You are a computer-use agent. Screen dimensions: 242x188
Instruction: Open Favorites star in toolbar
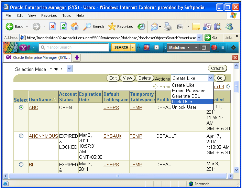click(x=112, y=27)
